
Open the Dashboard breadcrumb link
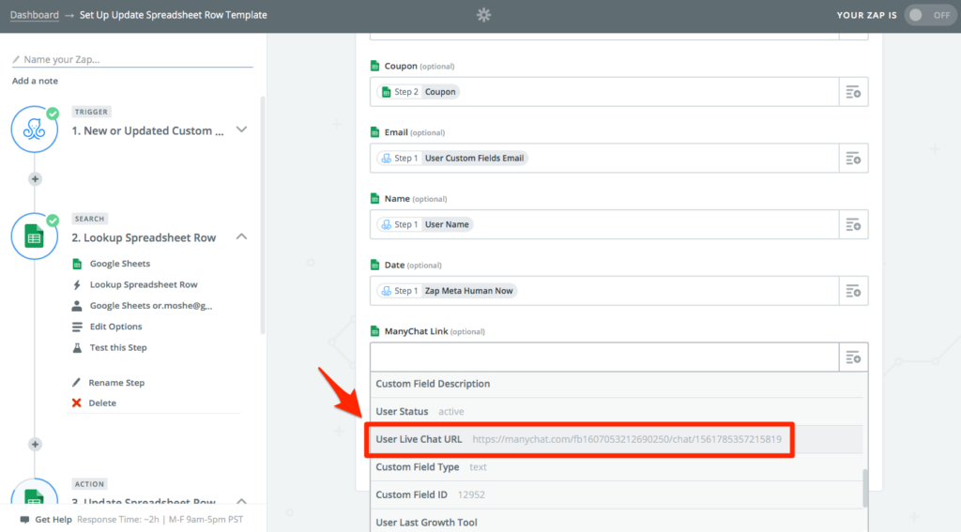pos(35,15)
